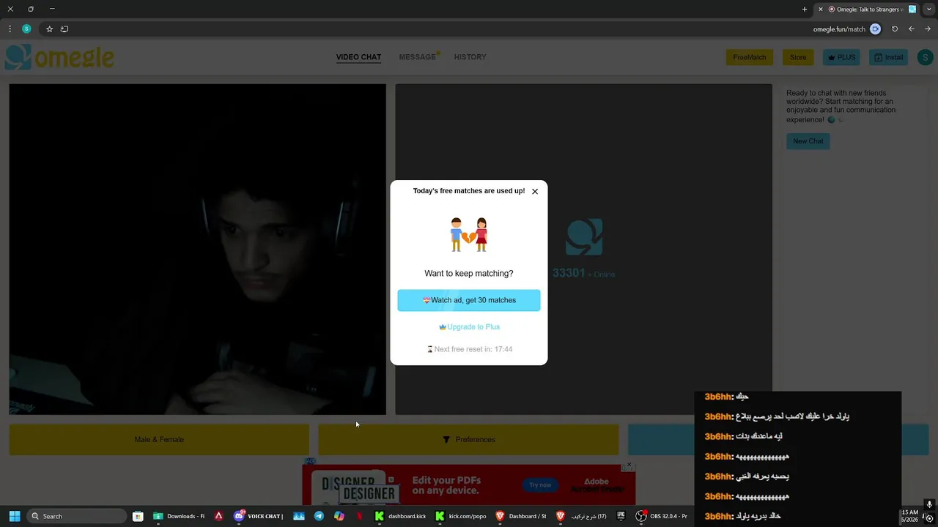Open Brave Dashboard taskbar window

521,516
